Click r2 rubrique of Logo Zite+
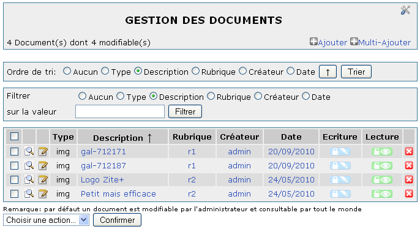The image size is (420, 229). coord(192,180)
